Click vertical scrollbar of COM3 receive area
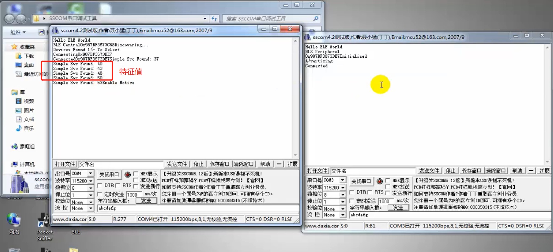 coord(547,105)
